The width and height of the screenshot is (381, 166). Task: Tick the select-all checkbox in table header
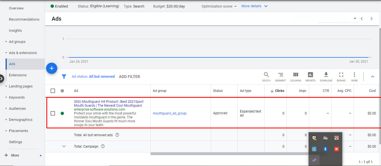[x=53, y=91]
